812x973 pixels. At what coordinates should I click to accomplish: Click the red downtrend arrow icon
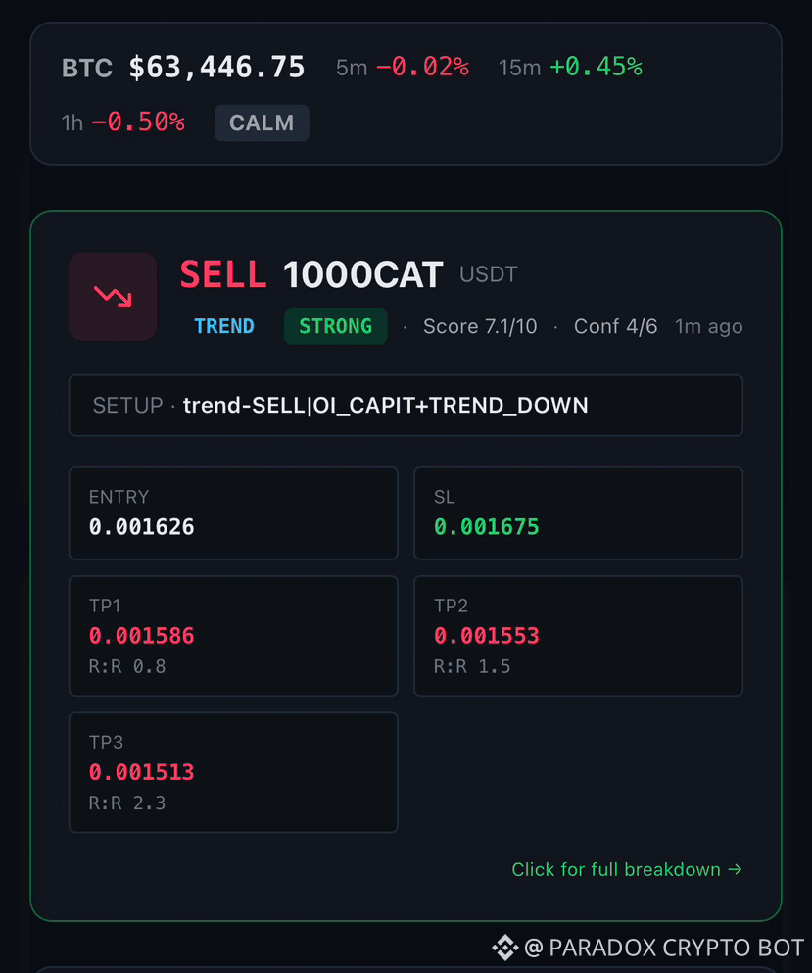point(113,296)
